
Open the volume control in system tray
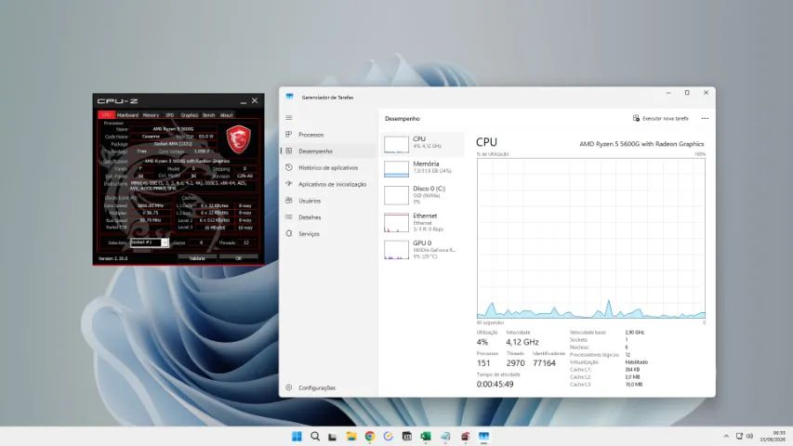pos(749,436)
